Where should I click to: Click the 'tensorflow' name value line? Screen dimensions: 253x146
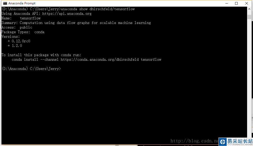(30, 18)
